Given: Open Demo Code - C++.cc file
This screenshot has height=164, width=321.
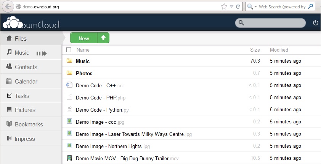Looking at the screenshot, I should click(99, 85).
